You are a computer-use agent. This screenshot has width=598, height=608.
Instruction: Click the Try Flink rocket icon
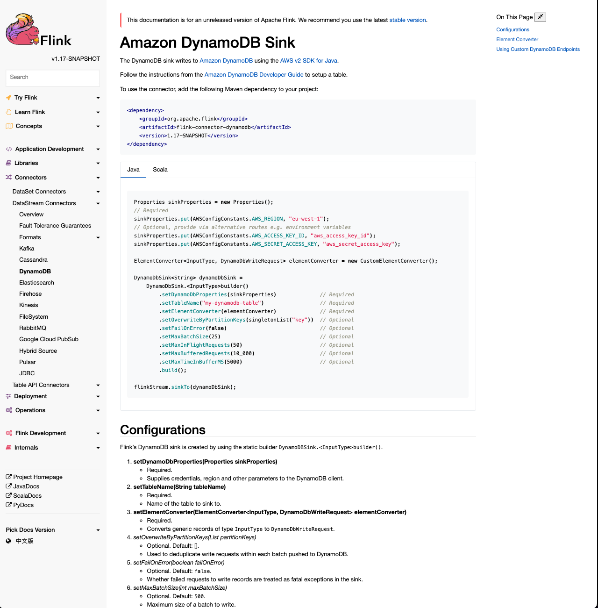[x=8, y=98]
